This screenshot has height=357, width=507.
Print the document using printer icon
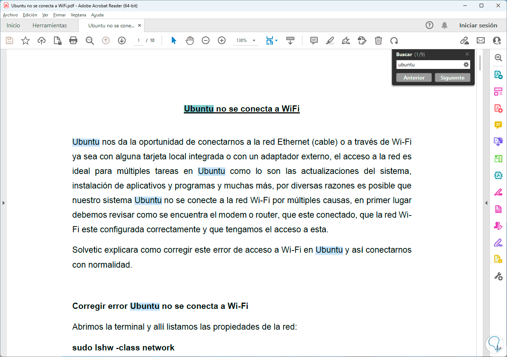73,40
